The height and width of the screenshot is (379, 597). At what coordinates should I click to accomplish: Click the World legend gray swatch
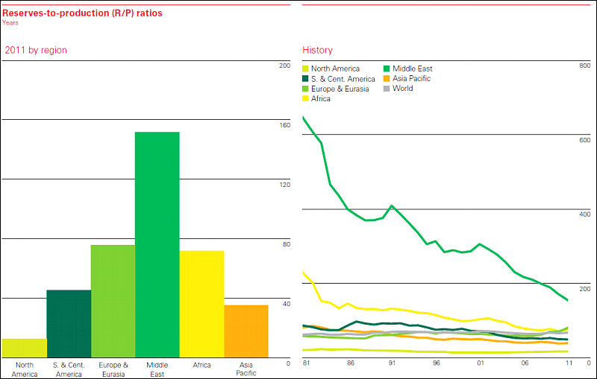click(x=387, y=89)
